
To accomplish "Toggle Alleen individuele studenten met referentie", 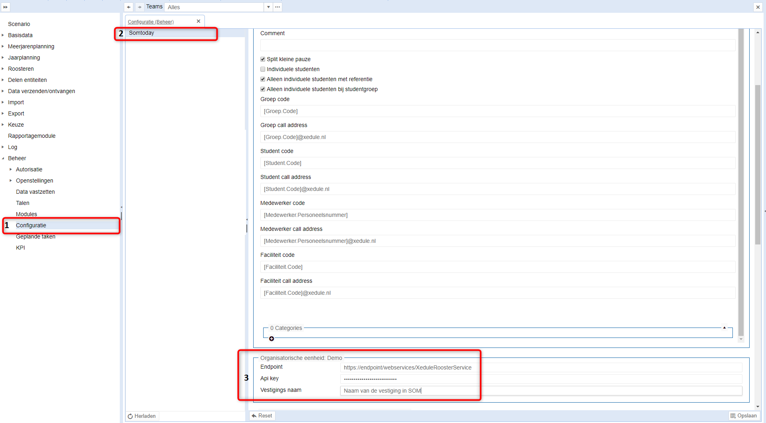I will tap(263, 79).
